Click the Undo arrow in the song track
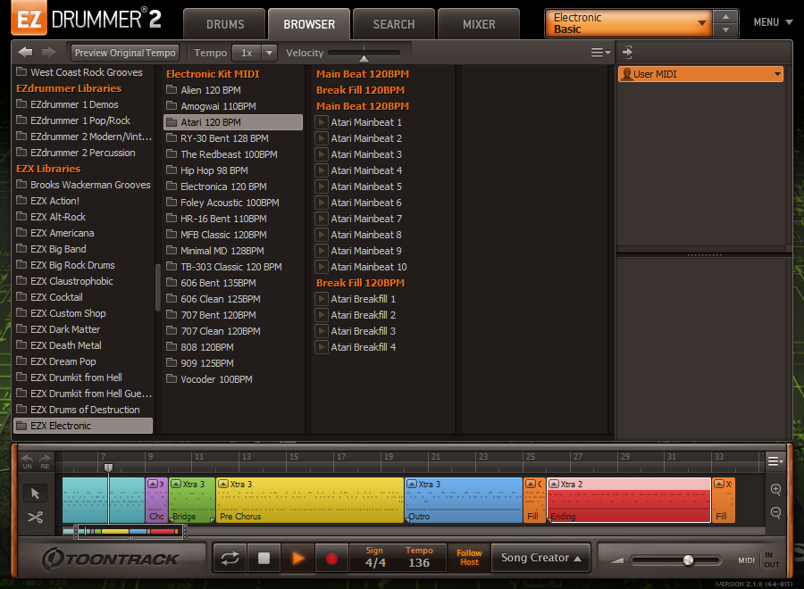 tap(27, 460)
